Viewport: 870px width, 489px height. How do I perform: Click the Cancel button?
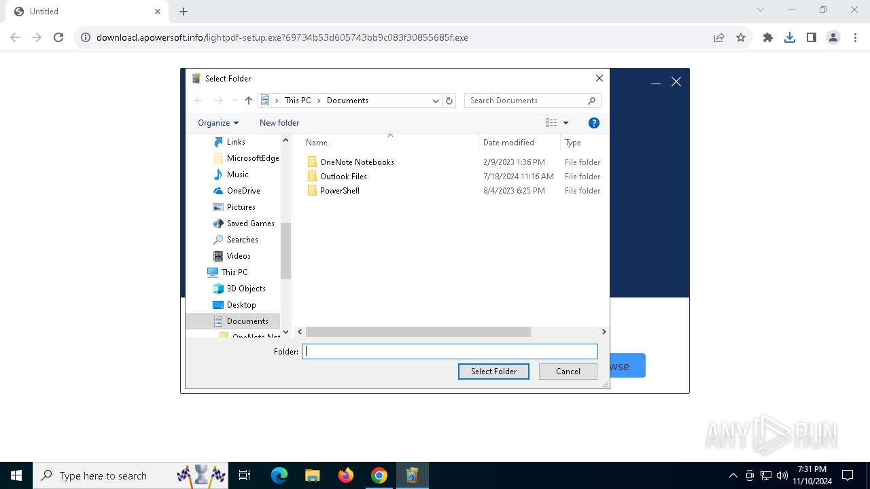click(568, 372)
